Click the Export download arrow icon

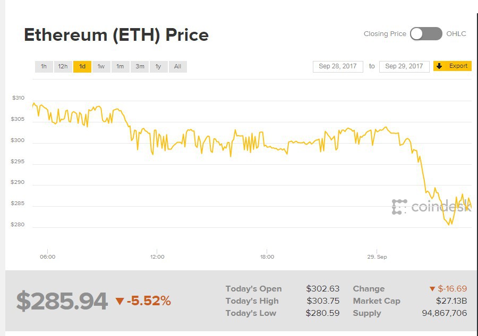pos(440,66)
